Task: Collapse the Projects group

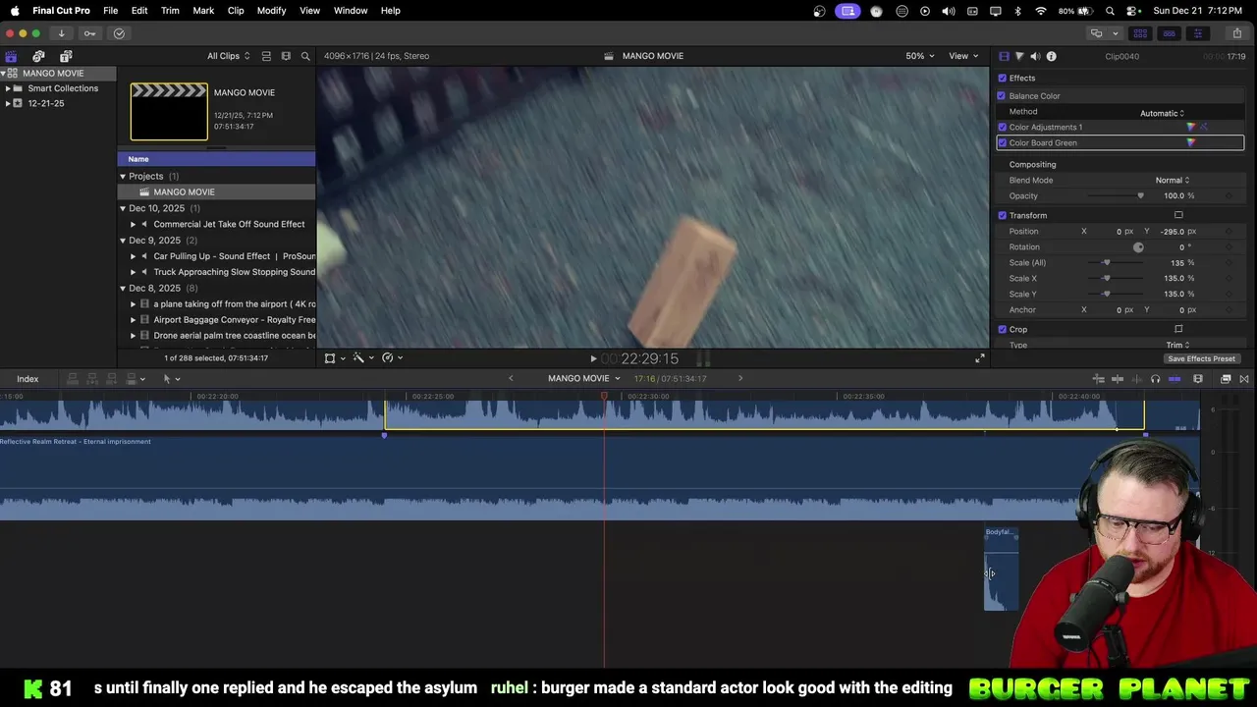Action: pyautogui.click(x=123, y=176)
